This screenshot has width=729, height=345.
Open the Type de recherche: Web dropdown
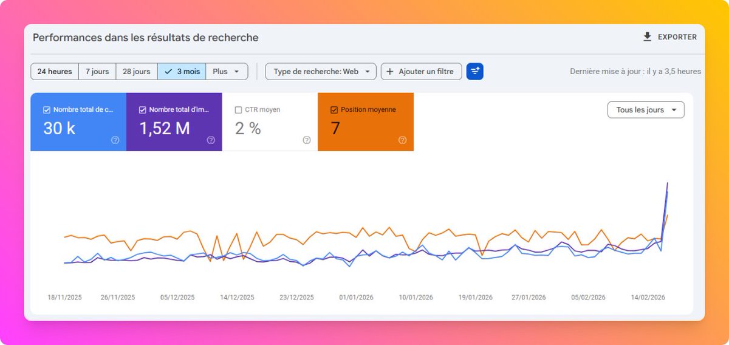(321, 72)
